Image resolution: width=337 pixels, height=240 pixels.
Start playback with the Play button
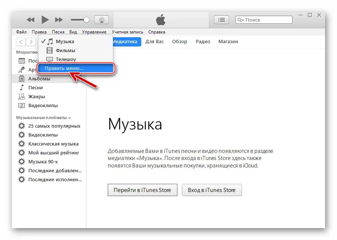(45, 20)
